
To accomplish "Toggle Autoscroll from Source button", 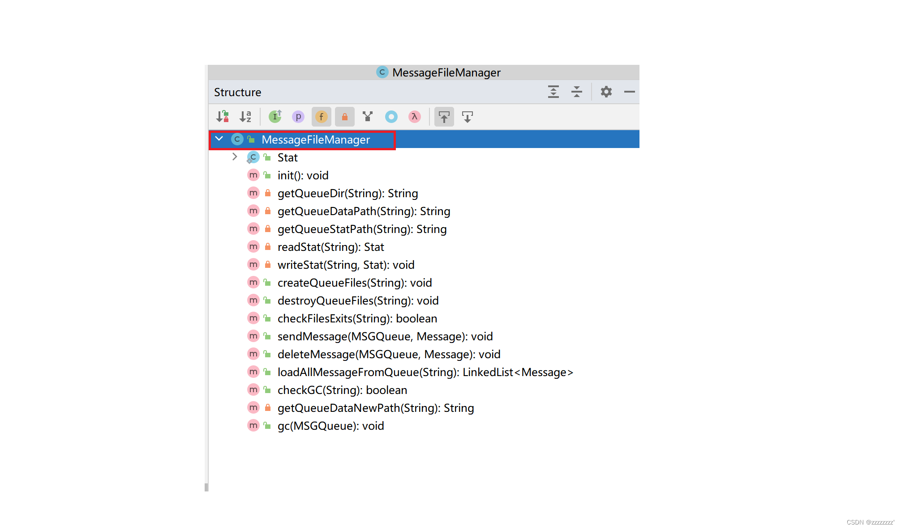I will click(468, 117).
